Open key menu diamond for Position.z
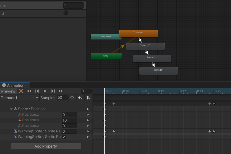Viewport: 231px width, 154px height. click(88, 126)
